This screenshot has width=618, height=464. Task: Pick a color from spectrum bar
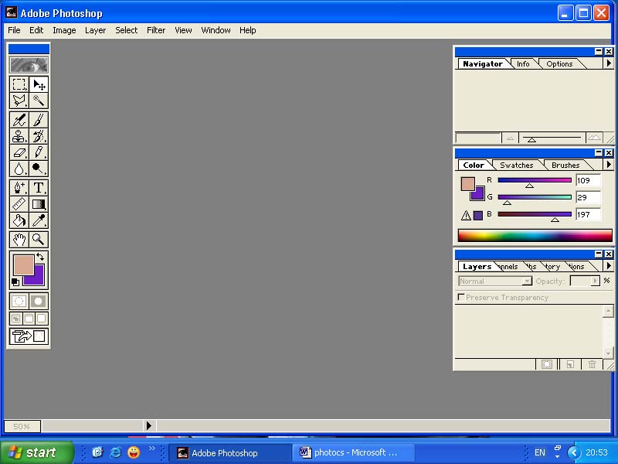[535, 236]
